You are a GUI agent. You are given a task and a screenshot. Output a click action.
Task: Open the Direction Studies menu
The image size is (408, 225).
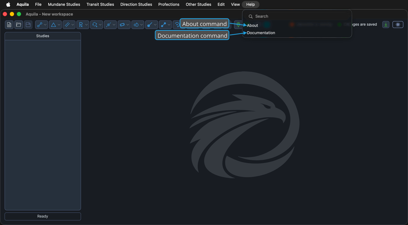(x=136, y=4)
